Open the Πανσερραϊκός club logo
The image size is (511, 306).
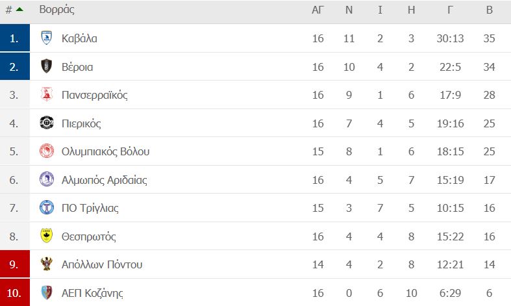point(47,95)
